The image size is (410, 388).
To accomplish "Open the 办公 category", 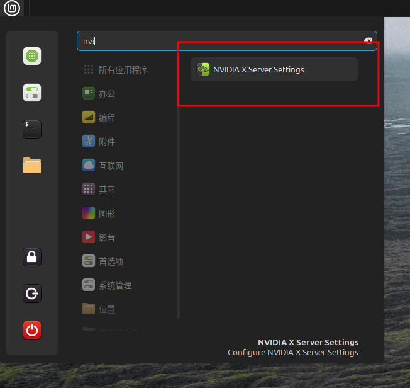I will pyautogui.click(x=107, y=94).
